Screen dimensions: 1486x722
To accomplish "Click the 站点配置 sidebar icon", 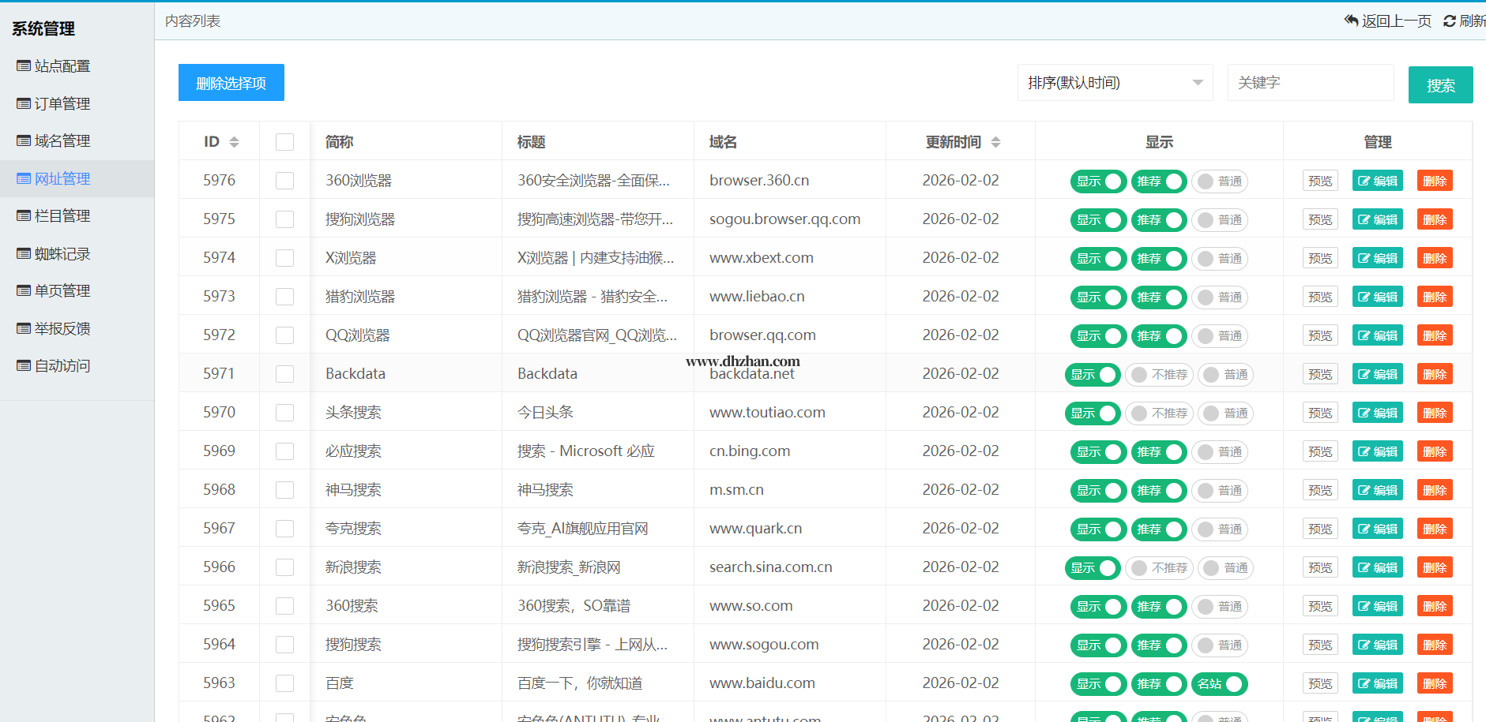I will pyautogui.click(x=24, y=66).
